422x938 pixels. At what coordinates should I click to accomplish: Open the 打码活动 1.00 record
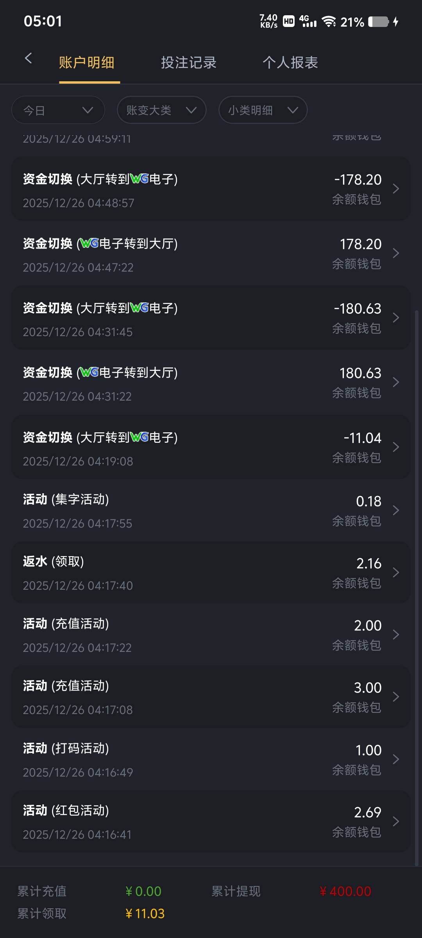pyautogui.click(x=211, y=759)
